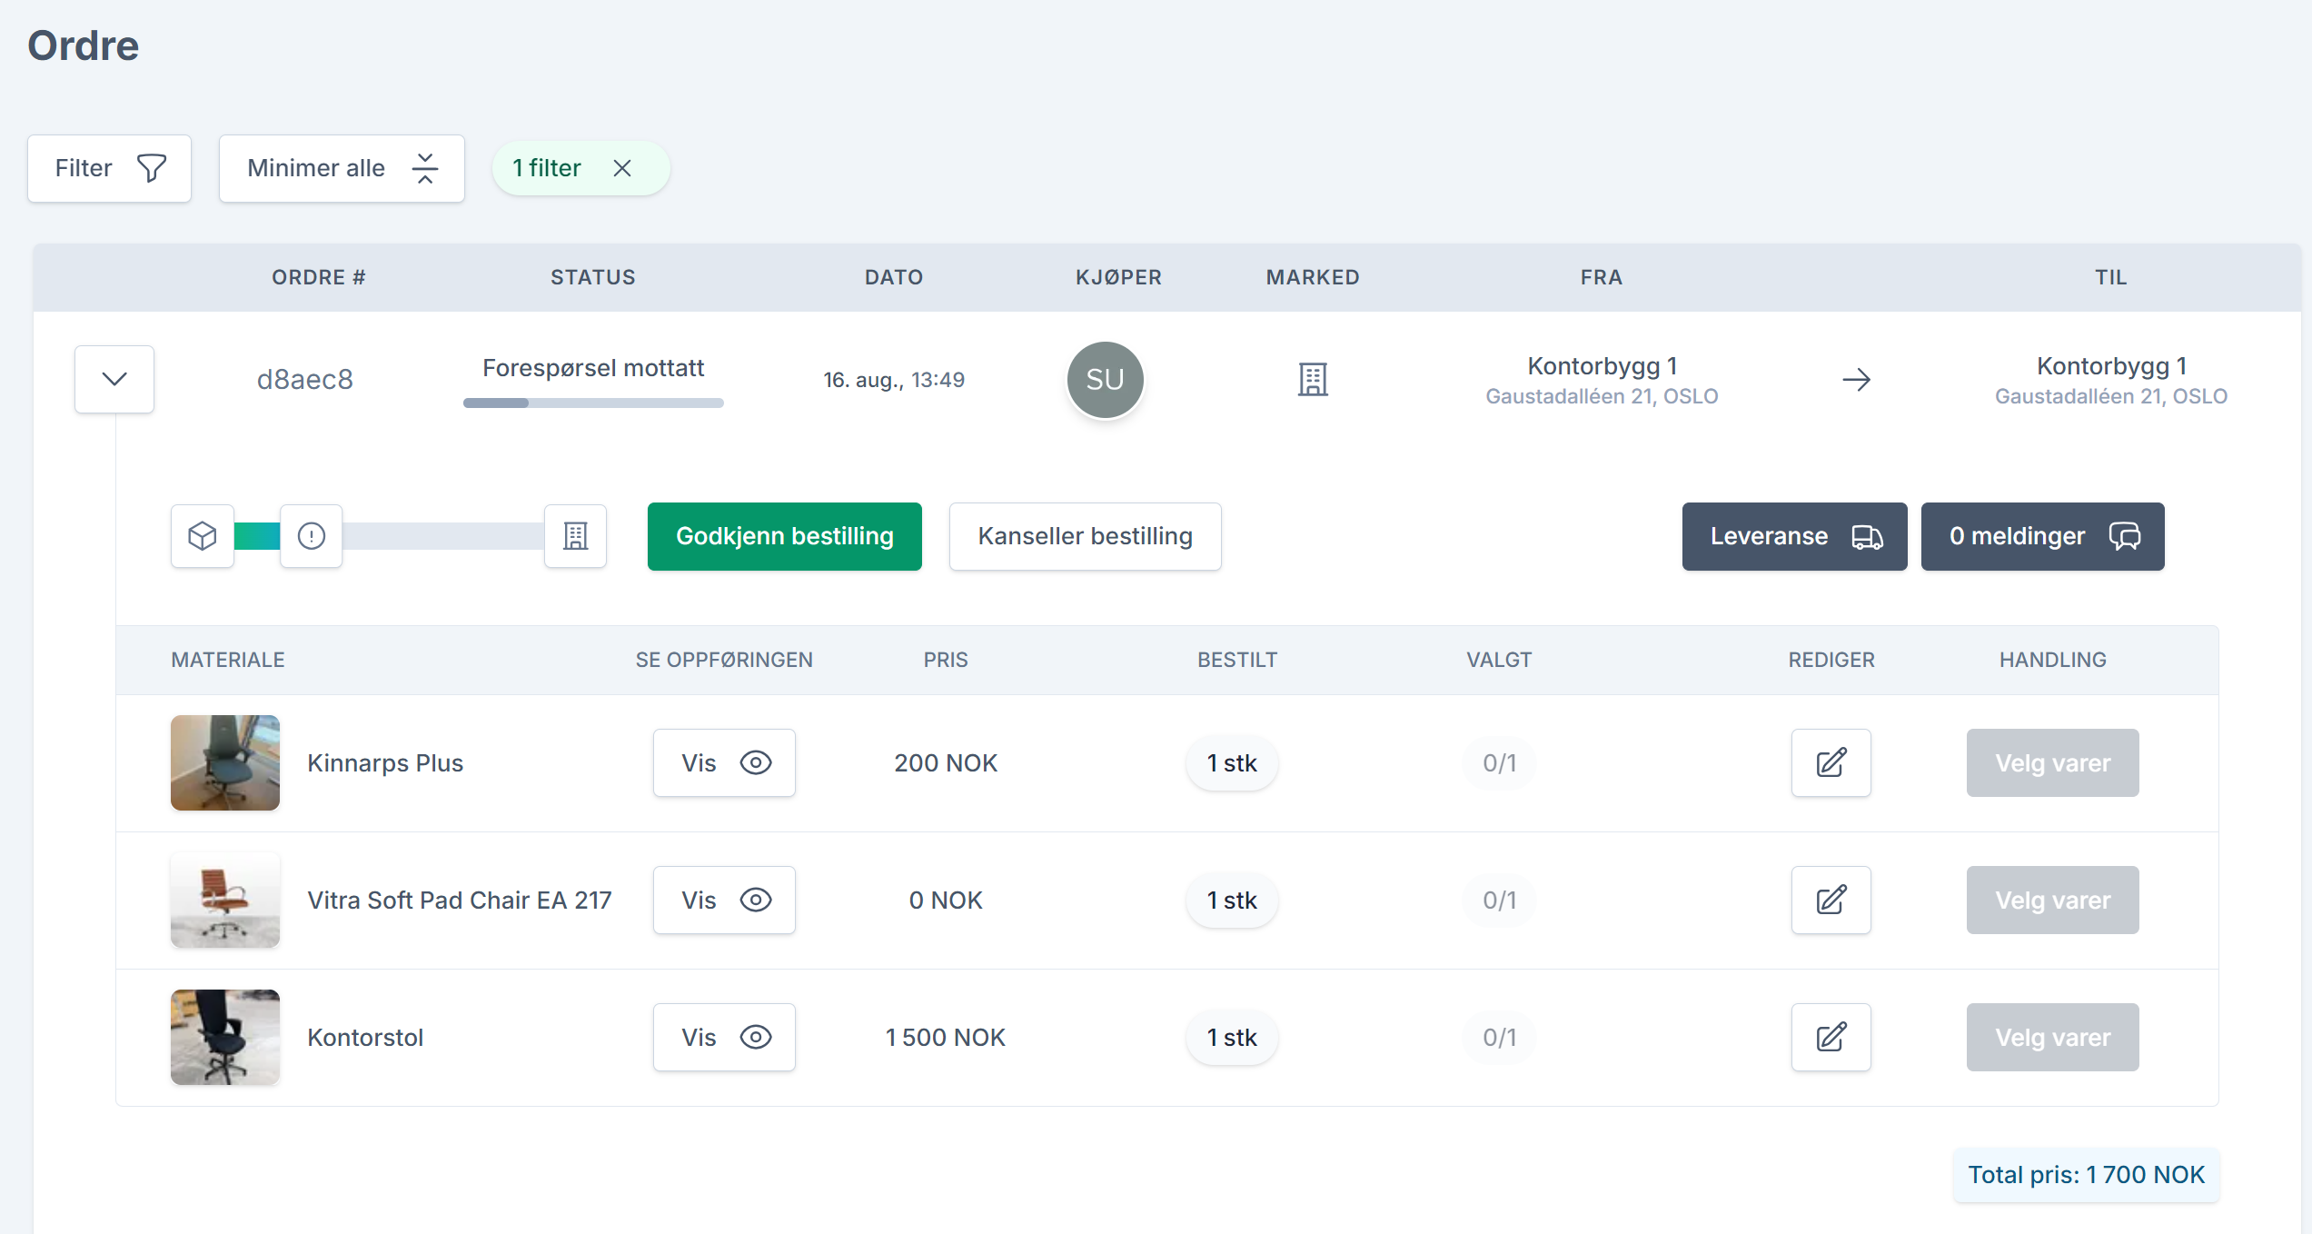Click the PRIS column header
The height and width of the screenshot is (1234, 2312).
click(x=946, y=660)
